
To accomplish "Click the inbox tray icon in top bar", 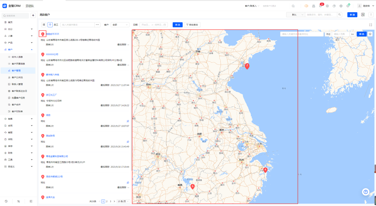I will tap(314, 6).
